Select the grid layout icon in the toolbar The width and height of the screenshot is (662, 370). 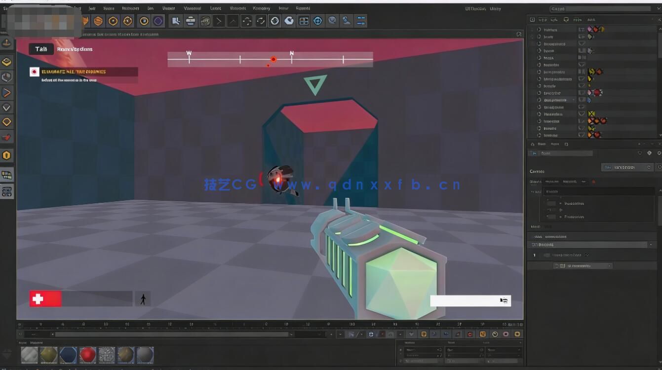(x=303, y=21)
